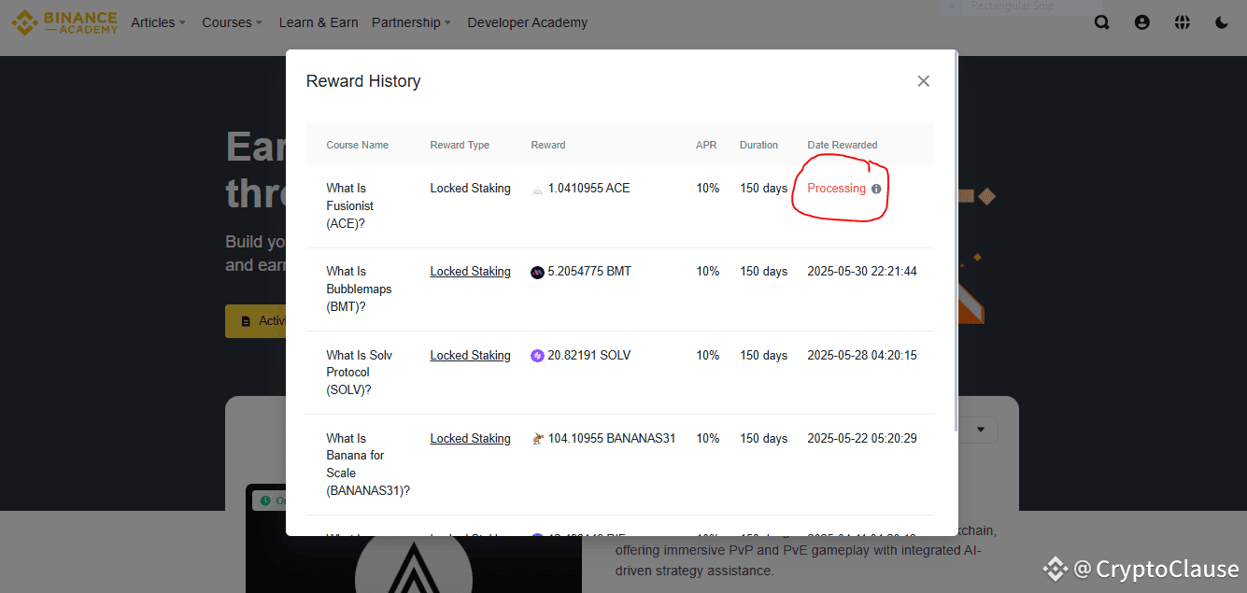This screenshot has height=593, width=1247.
Task: Click reward amount 20.82191 SOLV
Action: coord(589,356)
